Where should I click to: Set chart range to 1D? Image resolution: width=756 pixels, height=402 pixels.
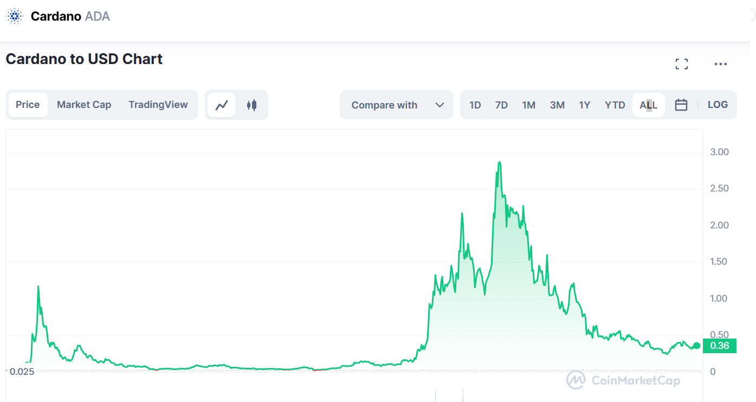(475, 105)
